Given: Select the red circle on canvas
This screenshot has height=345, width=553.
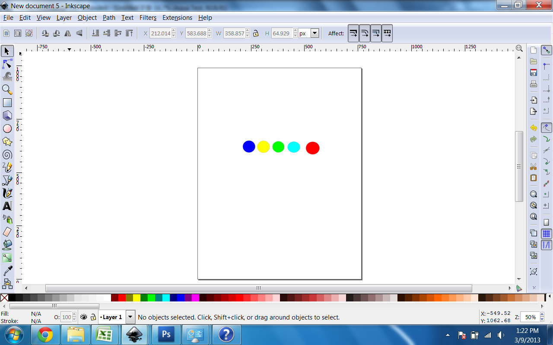Looking at the screenshot, I should [312, 148].
